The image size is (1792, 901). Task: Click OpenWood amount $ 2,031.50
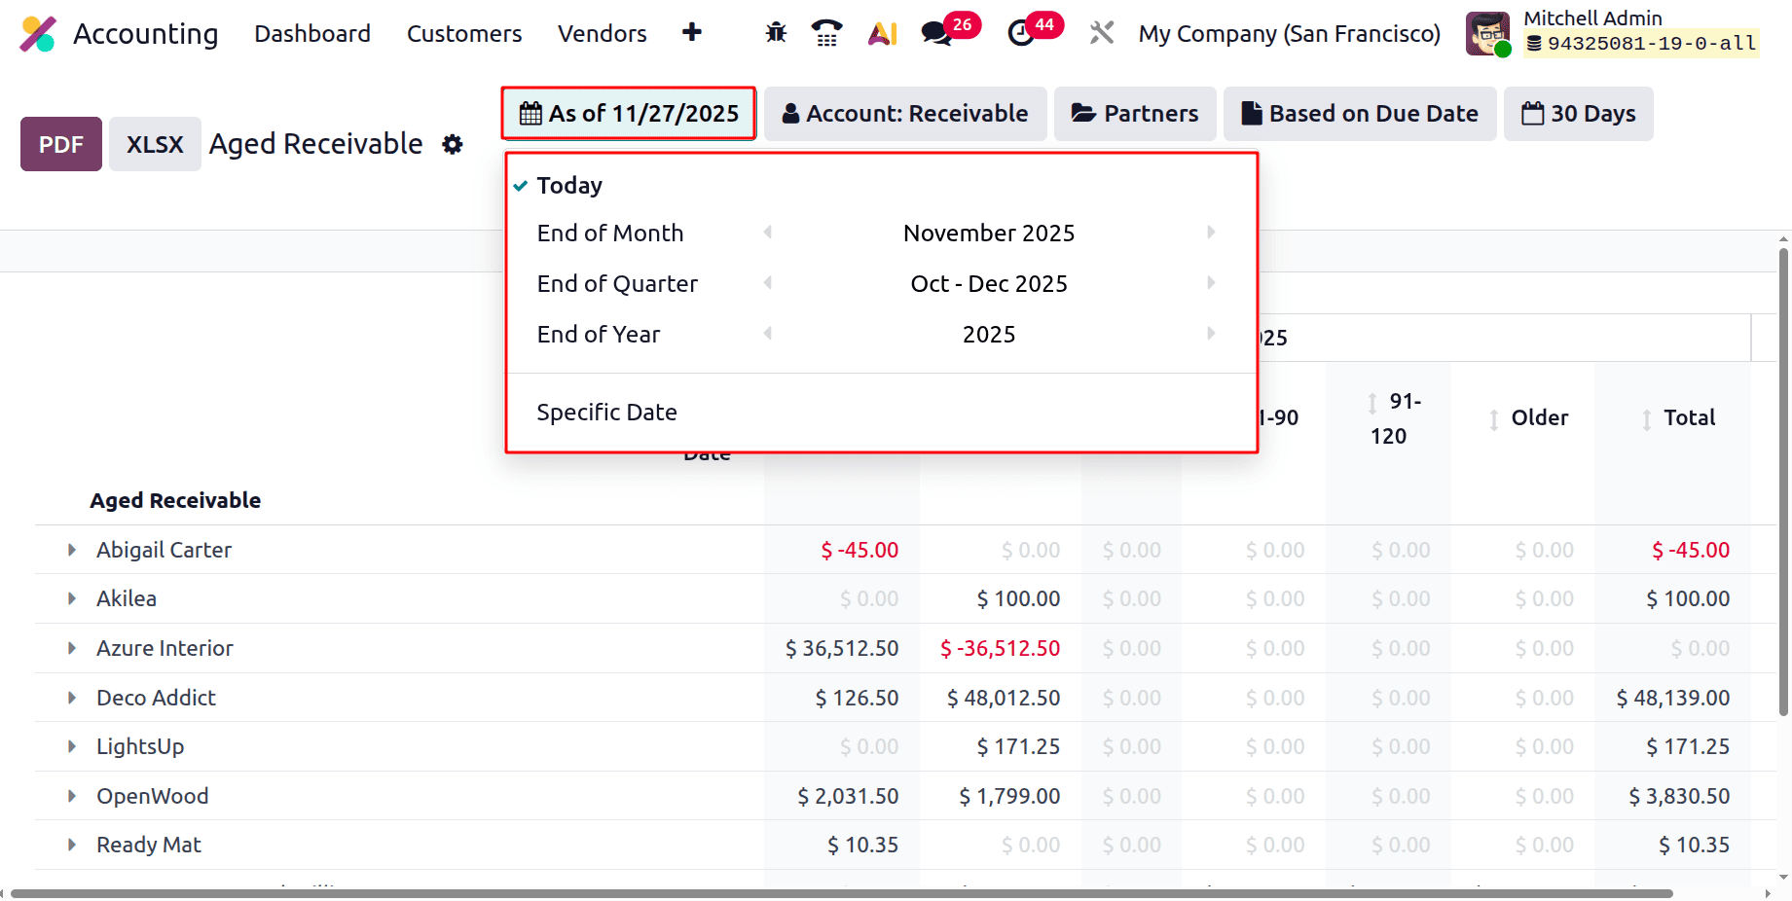[848, 796]
